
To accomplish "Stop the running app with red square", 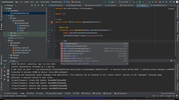I will (156, 2).
